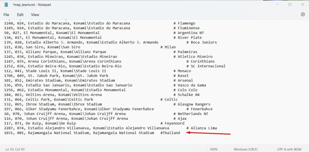Click the Notepad app icon in title bar
Viewport: 309px width, 152px height.
[x=6, y=5]
